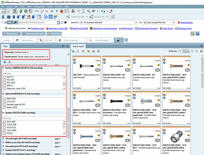Enable the DAC surface checkbox
Viewport: 204px width, 155px height.
(5, 77)
